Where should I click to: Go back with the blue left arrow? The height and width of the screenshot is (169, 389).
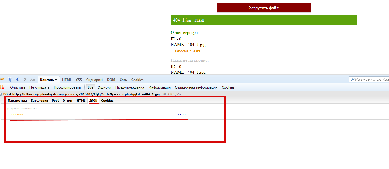point(17,80)
